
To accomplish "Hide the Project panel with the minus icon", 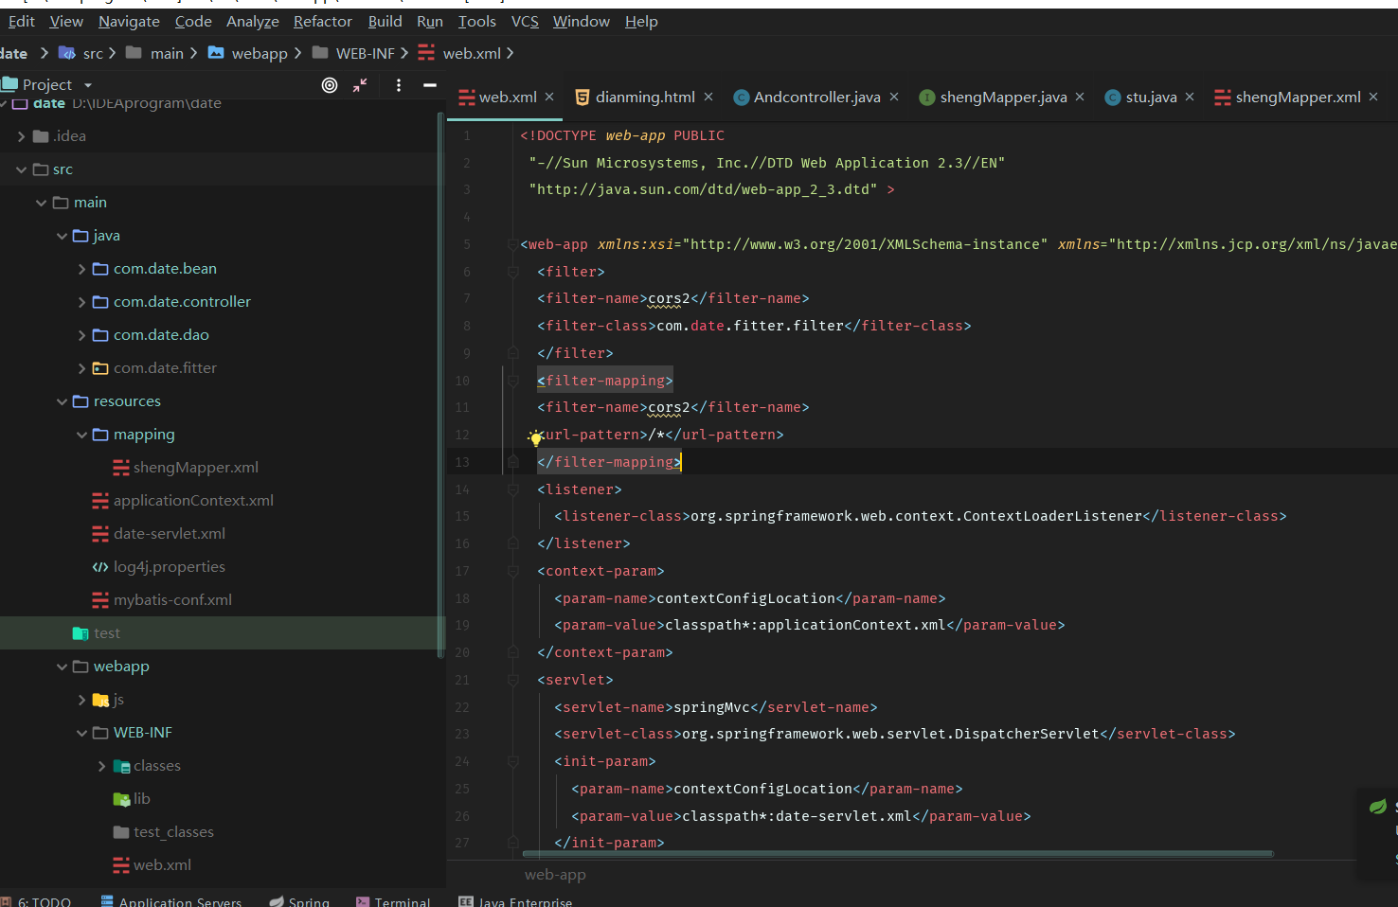I will tap(430, 85).
